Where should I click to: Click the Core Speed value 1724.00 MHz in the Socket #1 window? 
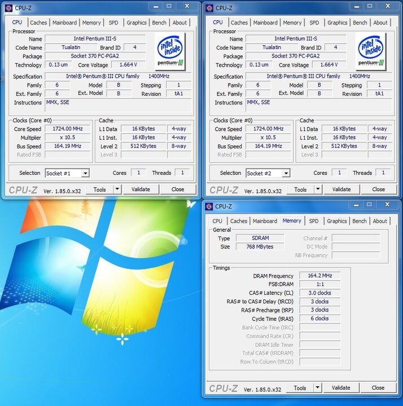pos(68,129)
